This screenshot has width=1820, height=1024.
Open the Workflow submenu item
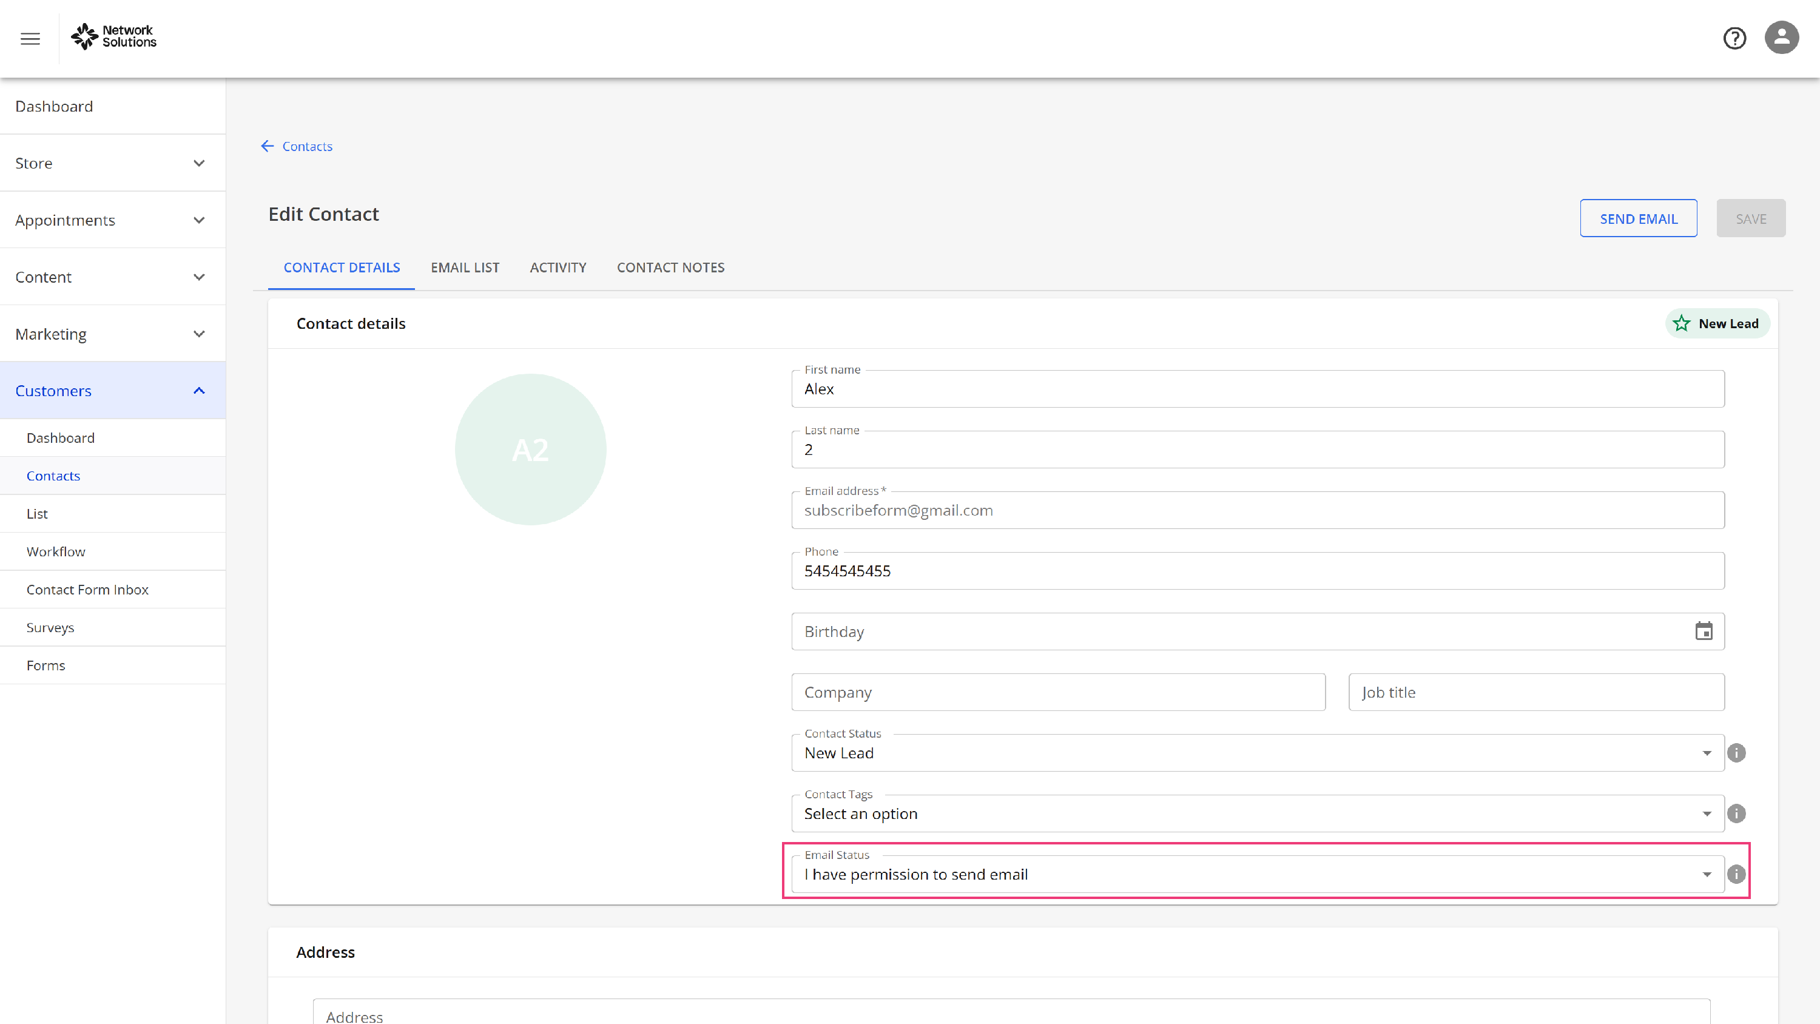113,551
